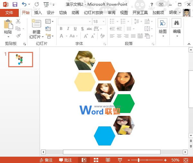Toggle Italic formatting

68,29
